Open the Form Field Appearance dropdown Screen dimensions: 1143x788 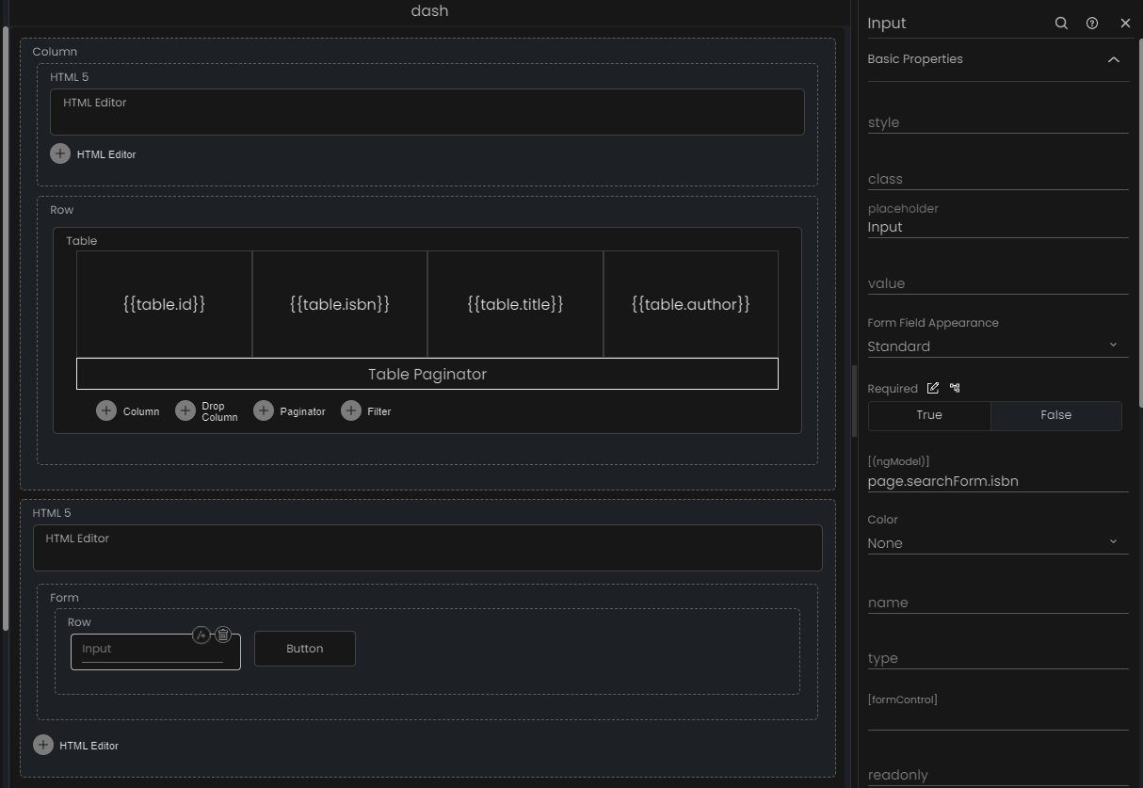[x=998, y=346]
